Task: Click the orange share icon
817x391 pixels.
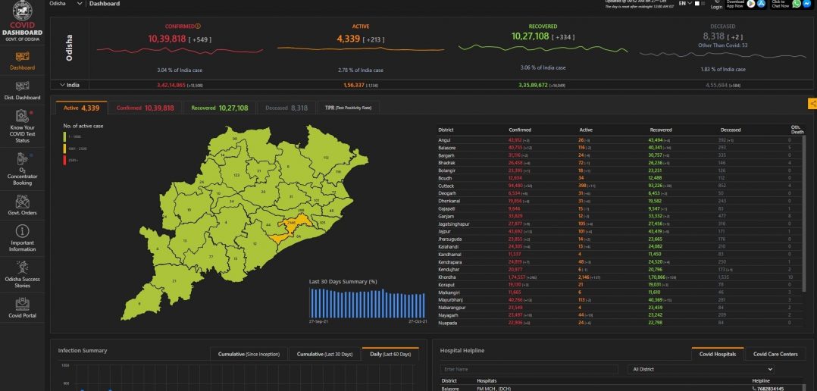Action: [812, 104]
